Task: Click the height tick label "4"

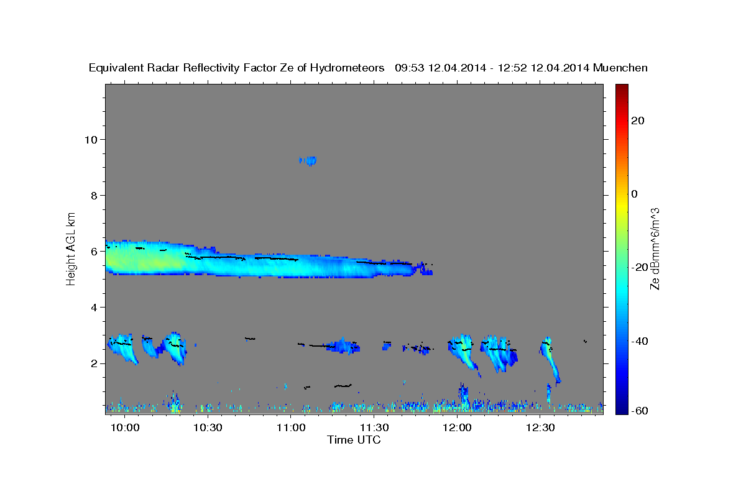Action: 94,308
